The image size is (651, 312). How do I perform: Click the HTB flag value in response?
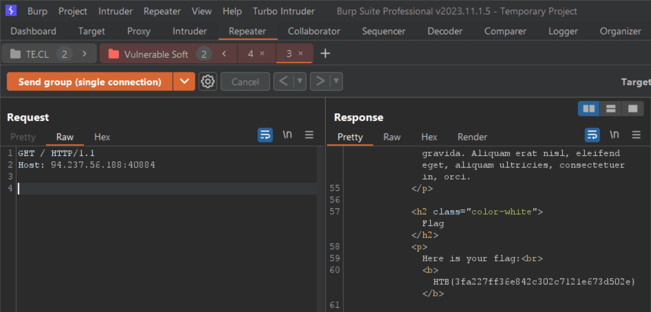tap(534, 281)
